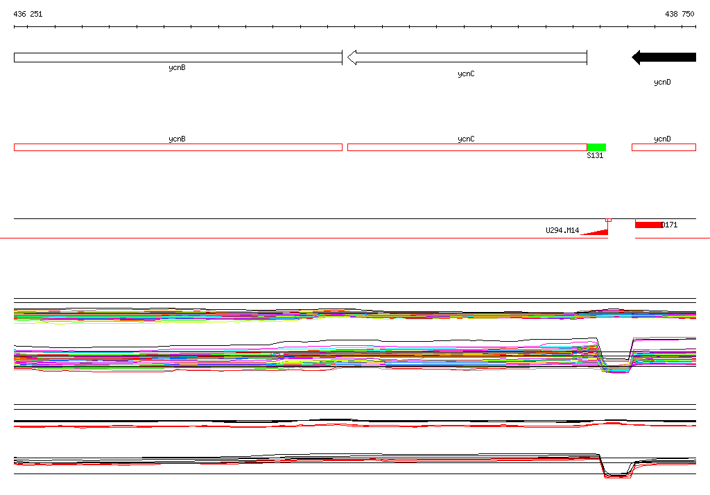Click the ycnD label under black arrow
Image resolution: width=710 pixels, height=495 pixels.
662,82
